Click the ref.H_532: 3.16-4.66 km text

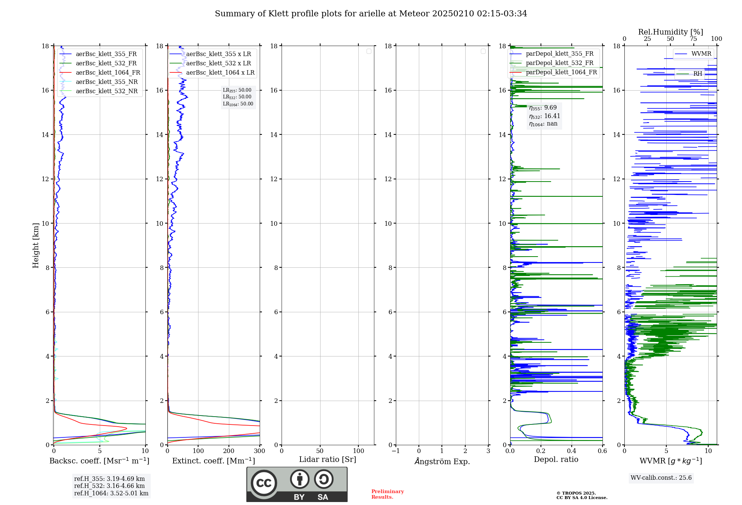[109, 486]
